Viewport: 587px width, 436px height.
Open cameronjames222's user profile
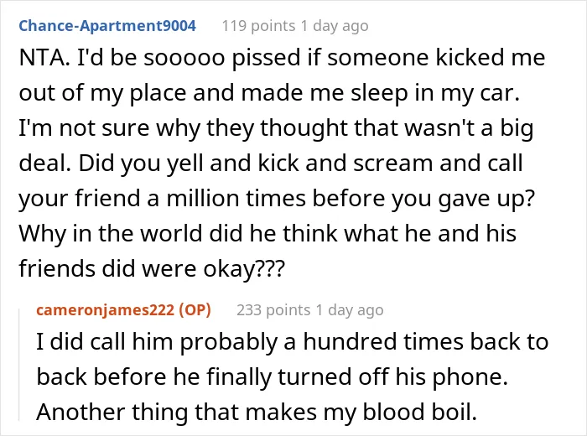(x=105, y=310)
